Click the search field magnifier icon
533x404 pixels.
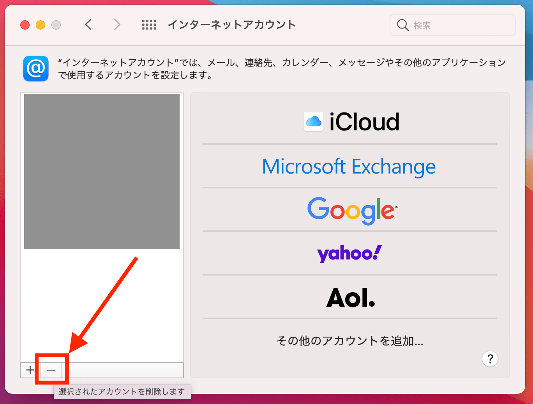pyautogui.click(x=402, y=25)
